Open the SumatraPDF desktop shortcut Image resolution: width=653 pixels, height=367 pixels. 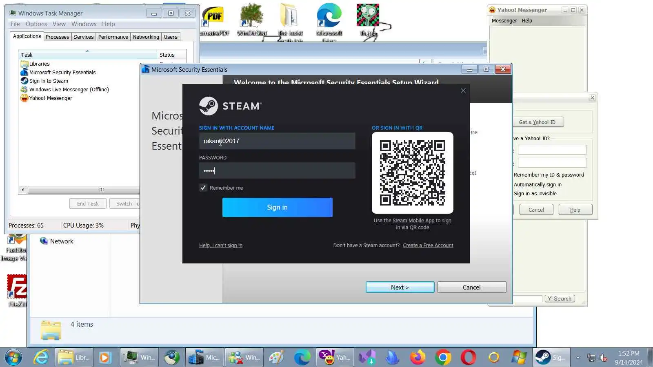214,21
